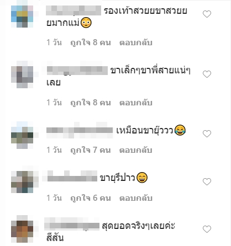Image resolution: width=231 pixels, height=246 pixels.
Task: Click ตอบกลับ under 'ขาเล็กๆ' comment
Action: pyautogui.click(x=136, y=103)
